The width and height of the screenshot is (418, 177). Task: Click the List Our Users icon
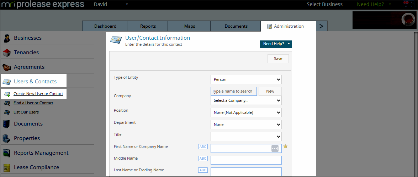tap(7, 112)
